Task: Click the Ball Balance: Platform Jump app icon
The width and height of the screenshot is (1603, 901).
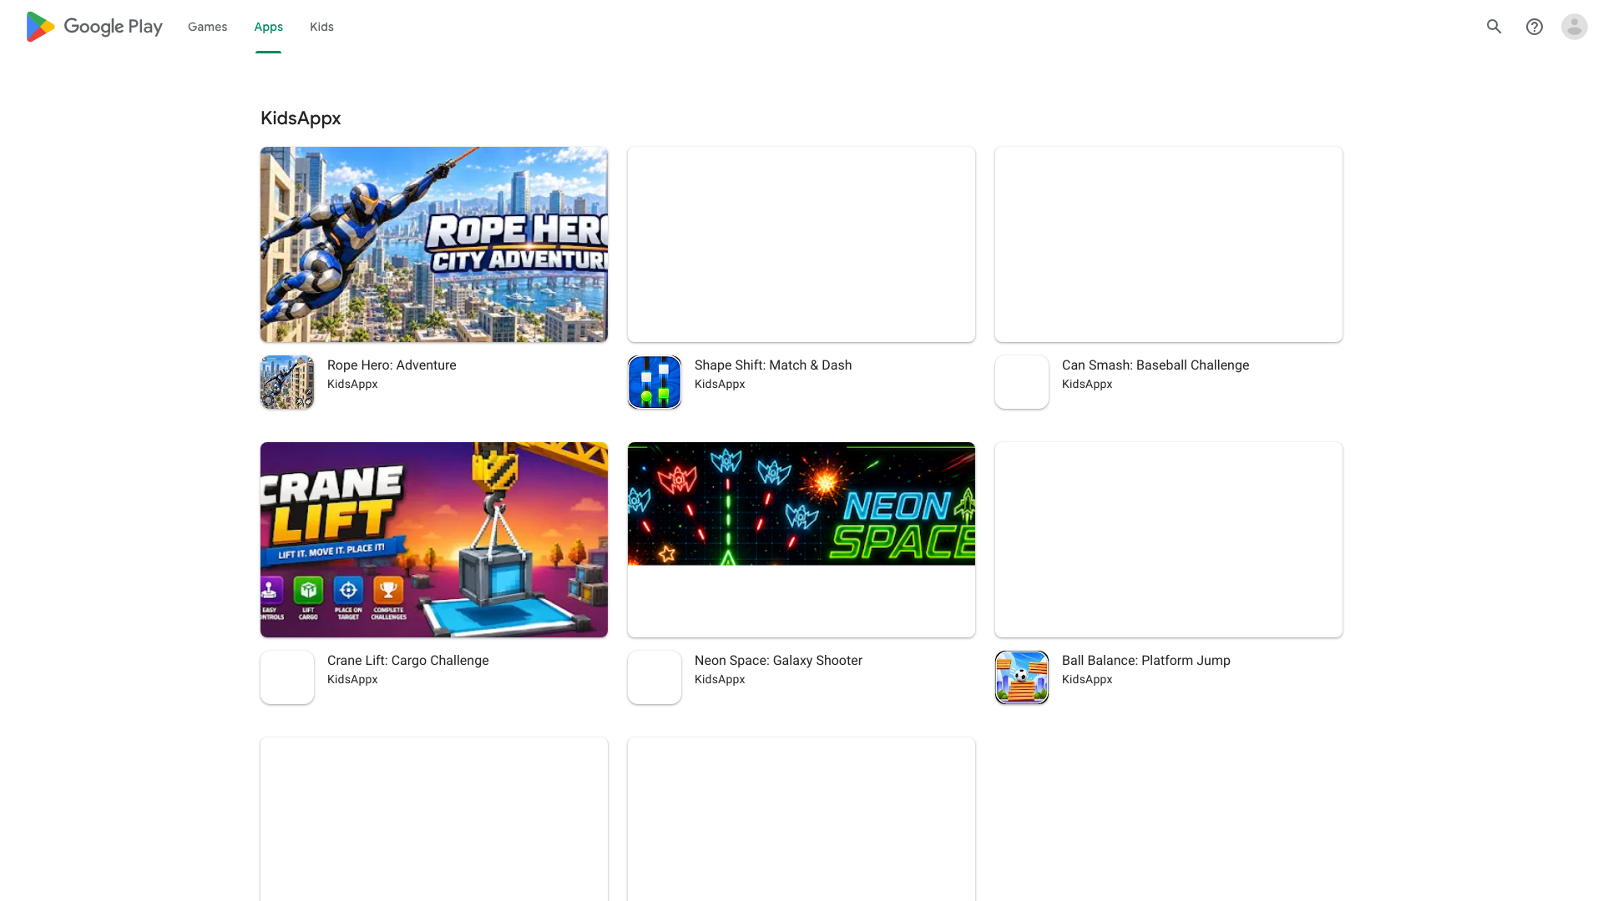Action: [1022, 677]
